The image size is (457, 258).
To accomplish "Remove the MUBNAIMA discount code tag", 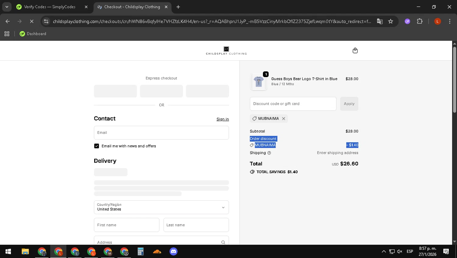I will [284, 118].
